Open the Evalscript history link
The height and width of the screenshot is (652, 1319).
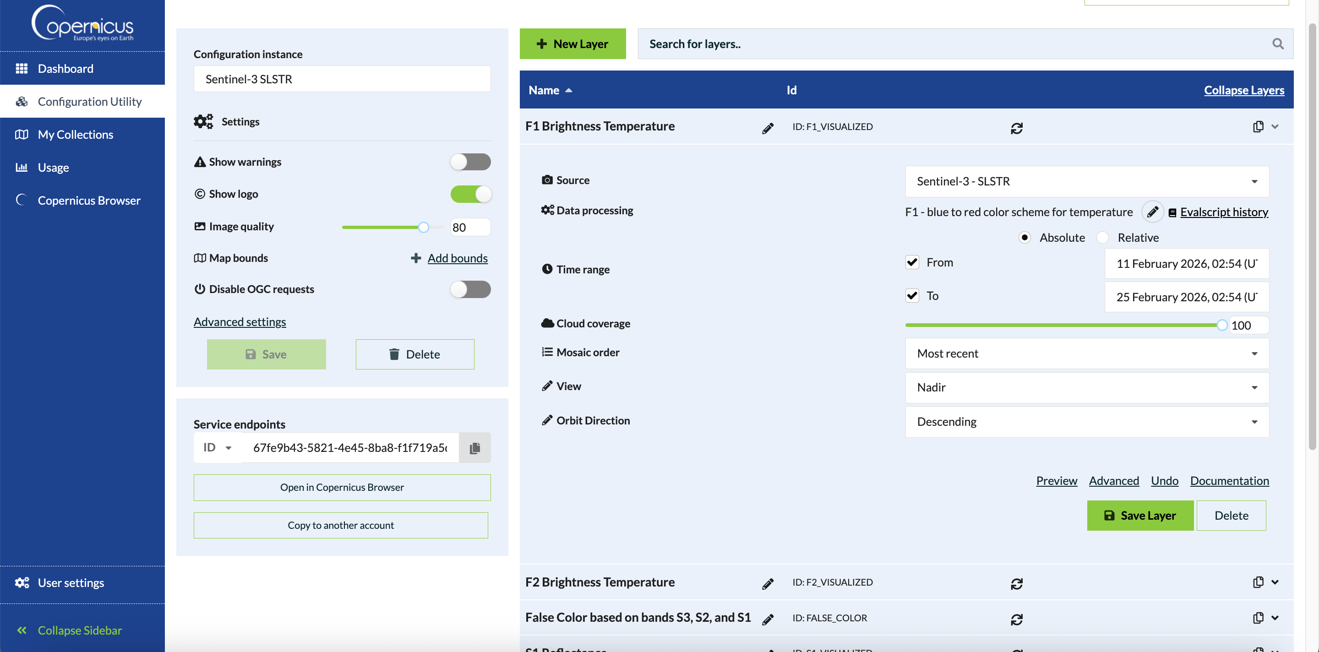pos(1224,212)
